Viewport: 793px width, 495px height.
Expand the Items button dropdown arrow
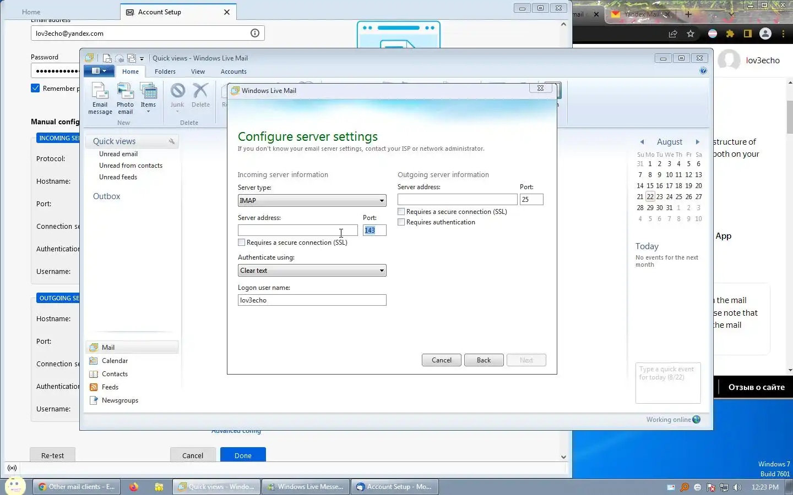tap(148, 112)
